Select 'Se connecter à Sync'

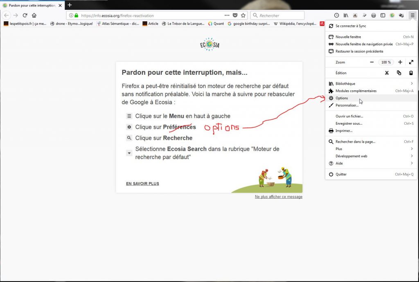click(x=371, y=26)
